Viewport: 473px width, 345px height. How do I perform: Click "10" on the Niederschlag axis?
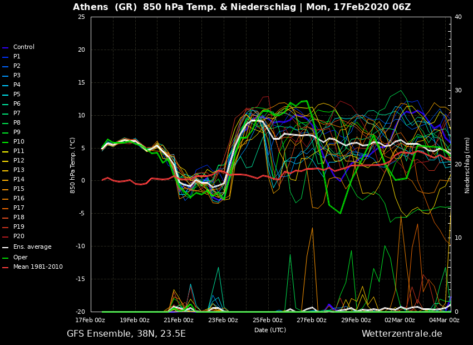(458, 238)
